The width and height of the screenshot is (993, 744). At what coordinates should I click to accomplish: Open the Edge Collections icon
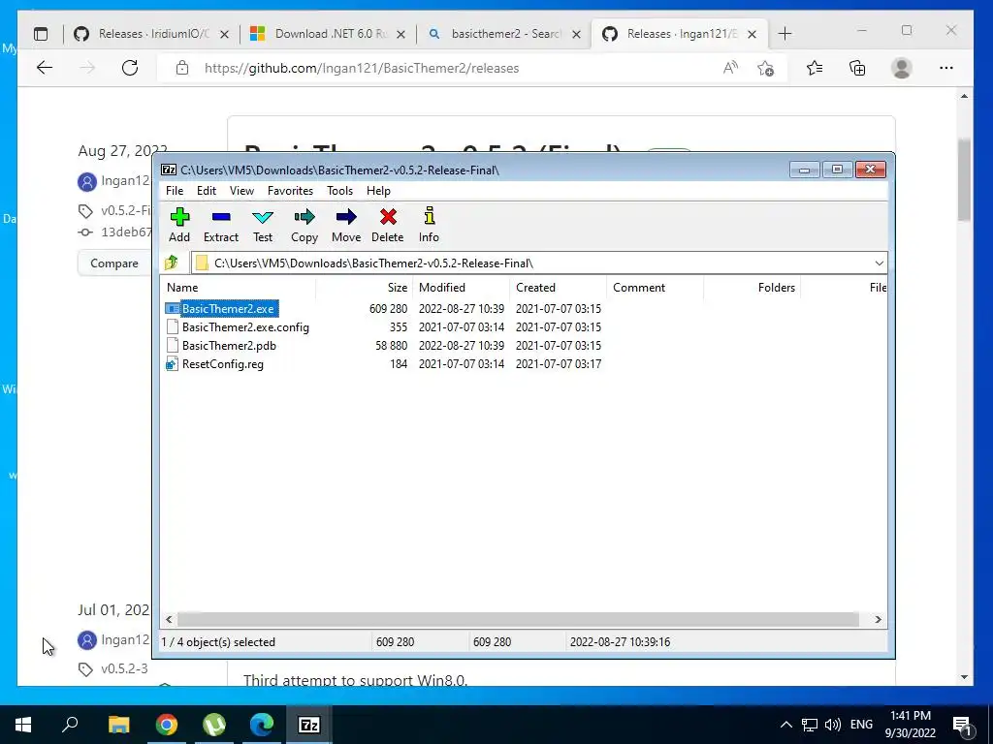(x=857, y=68)
